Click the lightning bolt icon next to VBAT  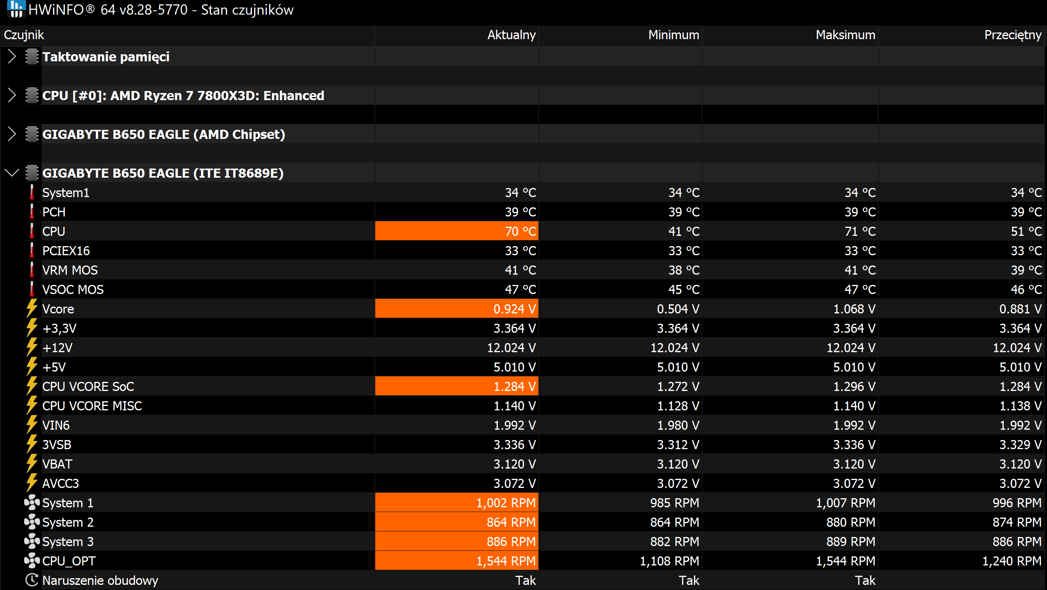point(32,464)
